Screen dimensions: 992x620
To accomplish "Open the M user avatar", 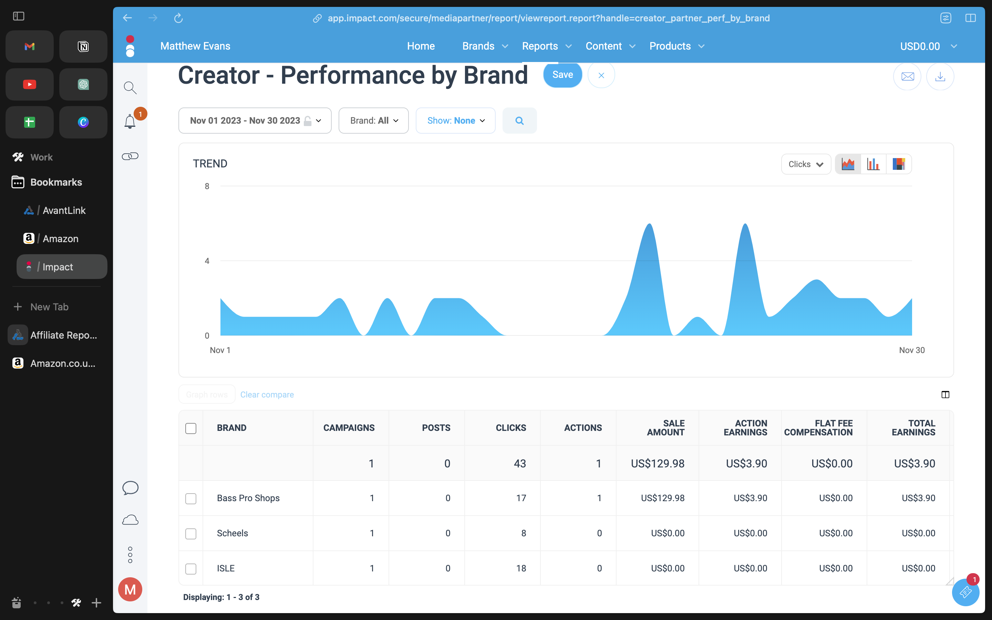I will click(x=130, y=590).
